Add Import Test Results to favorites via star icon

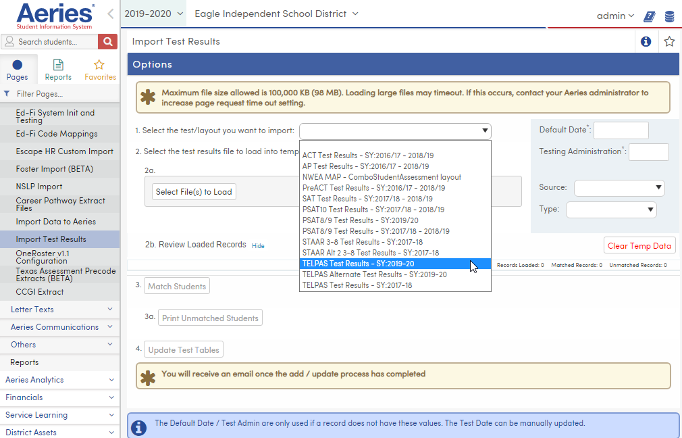click(668, 41)
